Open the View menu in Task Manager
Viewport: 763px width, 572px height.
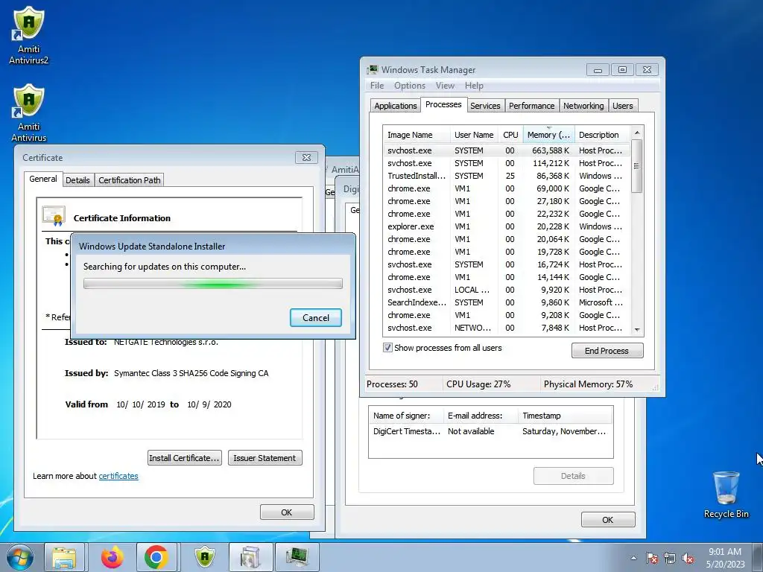click(x=445, y=86)
